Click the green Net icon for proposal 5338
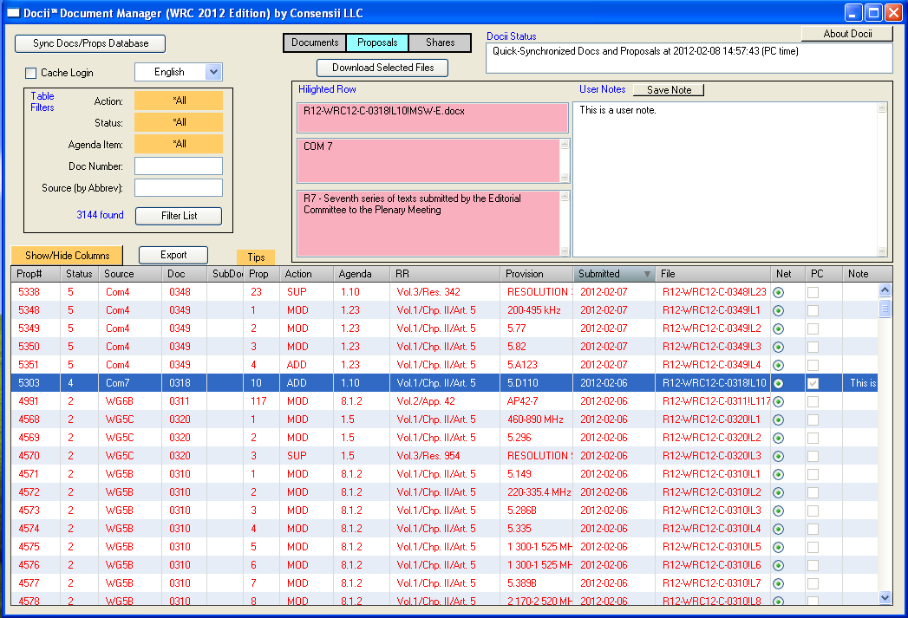The height and width of the screenshot is (618, 908). 778,292
